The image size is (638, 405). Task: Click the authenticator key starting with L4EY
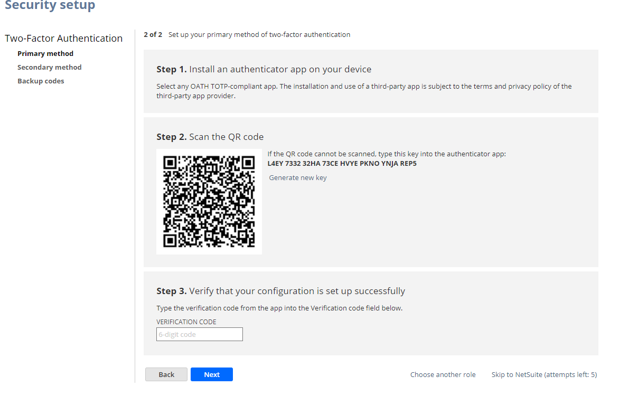point(342,164)
